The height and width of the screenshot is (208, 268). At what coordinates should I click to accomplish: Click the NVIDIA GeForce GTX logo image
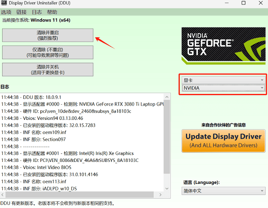(223, 46)
